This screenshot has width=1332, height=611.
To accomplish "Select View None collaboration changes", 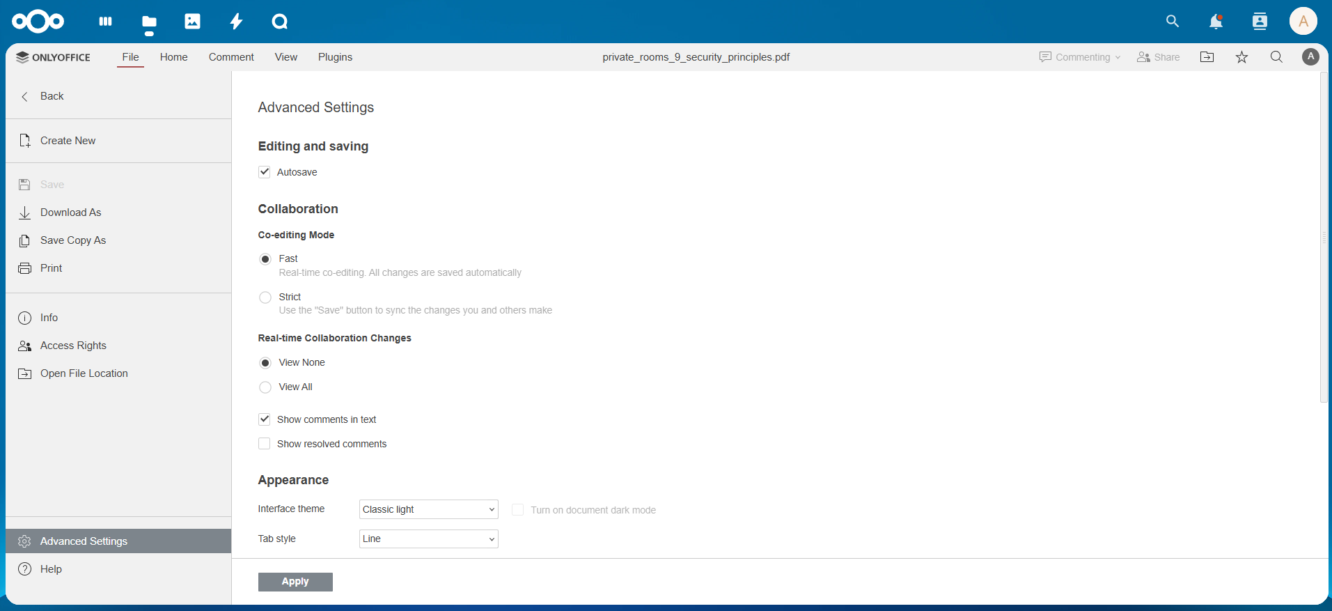I will (265, 363).
